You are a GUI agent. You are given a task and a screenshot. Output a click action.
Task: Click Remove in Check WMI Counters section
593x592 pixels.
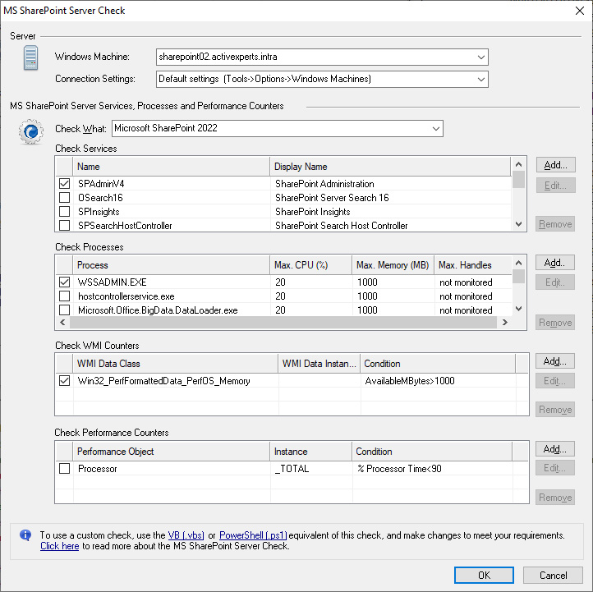[555, 410]
